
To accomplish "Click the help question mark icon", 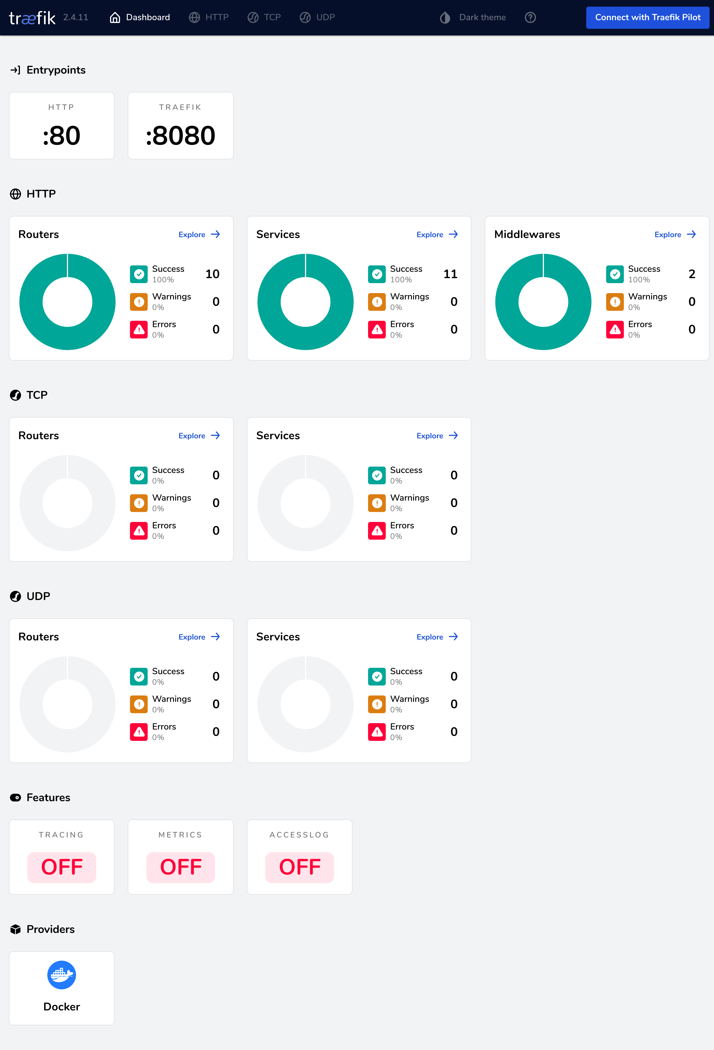I will 530,18.
